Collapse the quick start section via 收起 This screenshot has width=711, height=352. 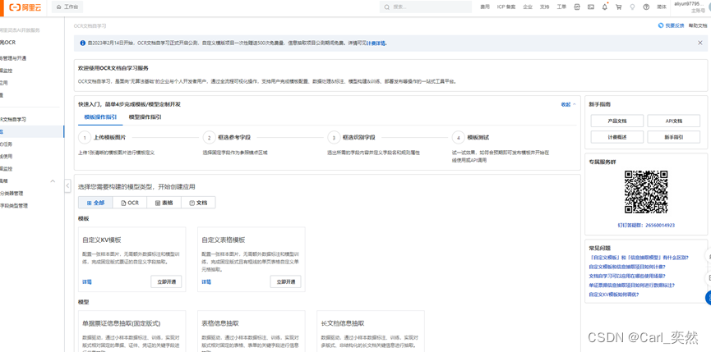pyautogui.click(x=569, y=104)
